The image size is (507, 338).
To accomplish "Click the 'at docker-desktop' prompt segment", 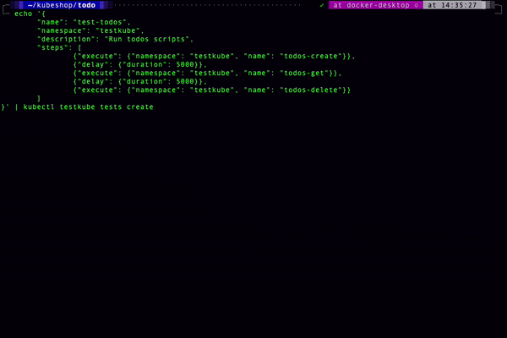I will click(371, 5).
